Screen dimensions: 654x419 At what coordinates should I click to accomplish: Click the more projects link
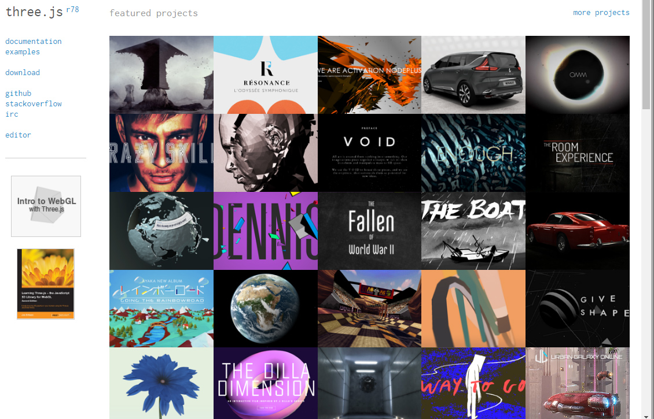(601, 13)
